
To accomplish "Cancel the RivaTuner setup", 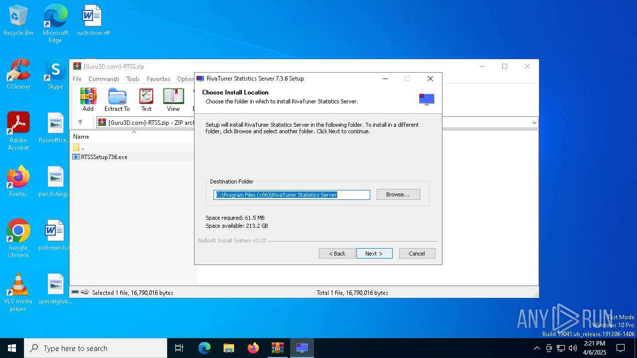I will click(417, 254).
